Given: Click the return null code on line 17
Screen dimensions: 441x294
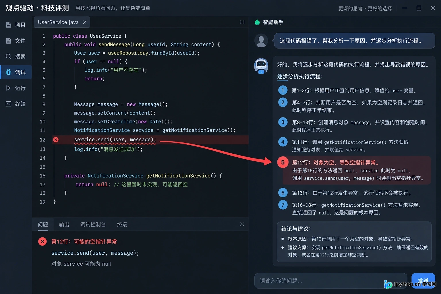Looking at the screenshot, I should (x=93, y=184).
